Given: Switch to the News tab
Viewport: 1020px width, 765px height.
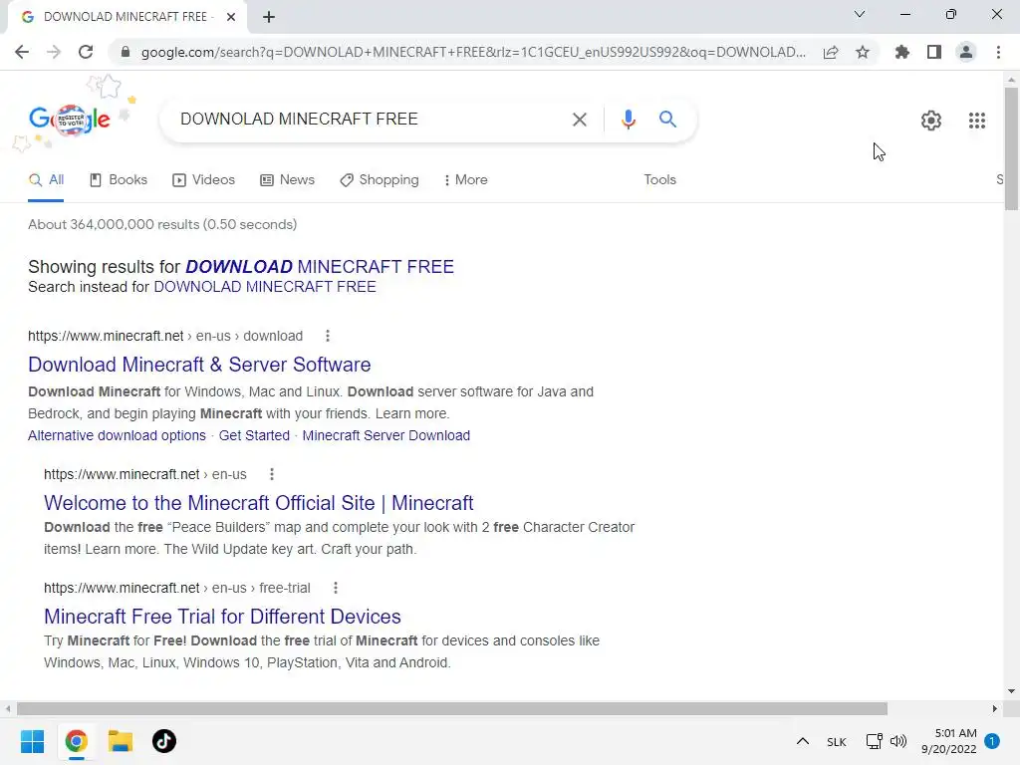Looking at the screenshot, I should point(287,180).
